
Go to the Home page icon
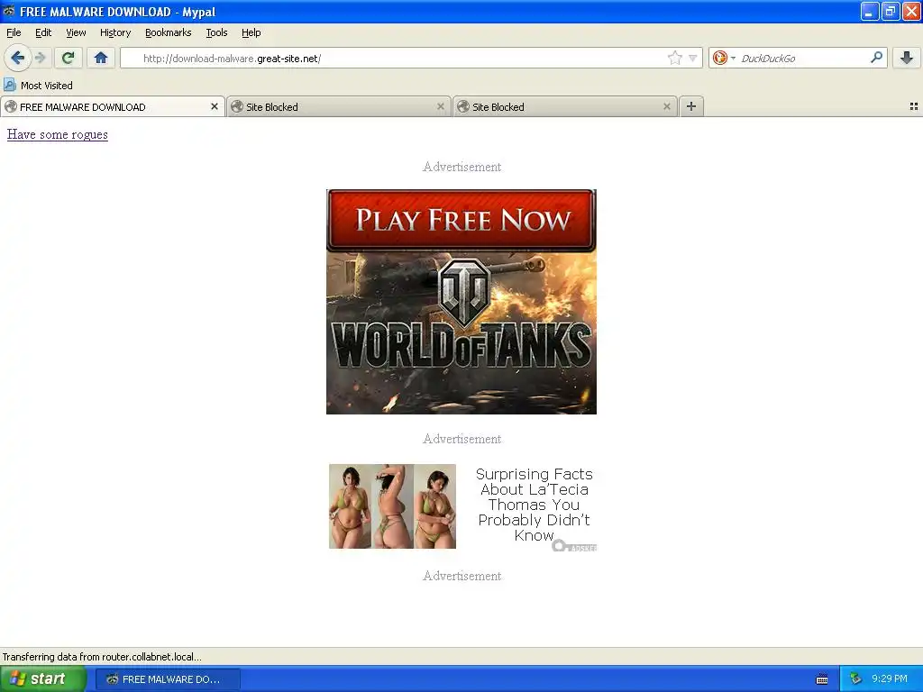pos(101,58)
